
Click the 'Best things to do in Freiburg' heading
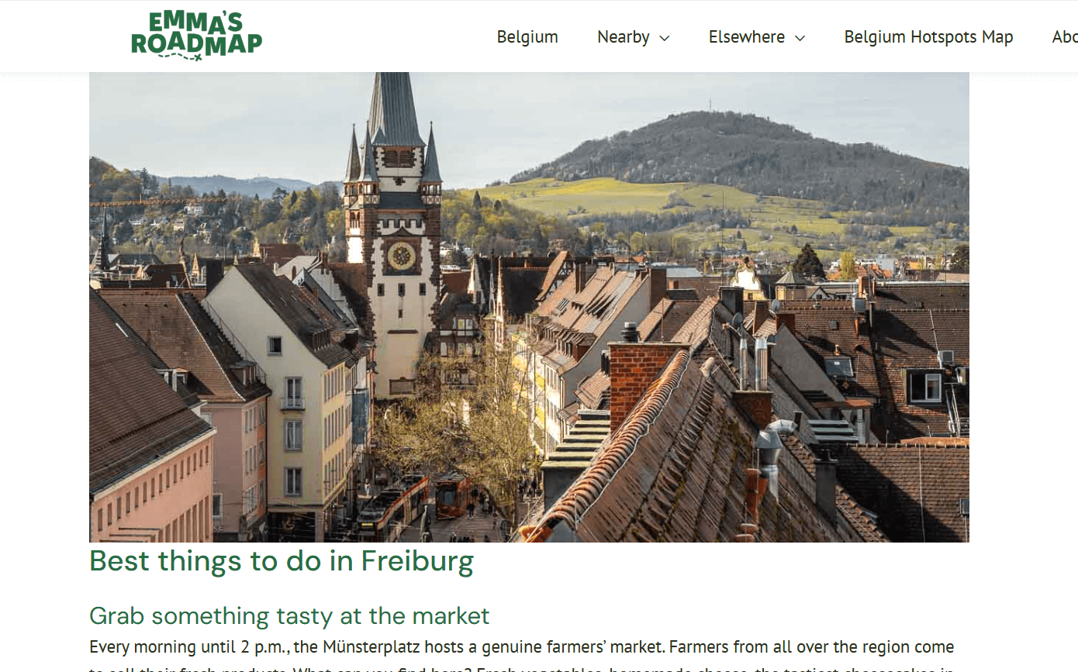[281, 560]
